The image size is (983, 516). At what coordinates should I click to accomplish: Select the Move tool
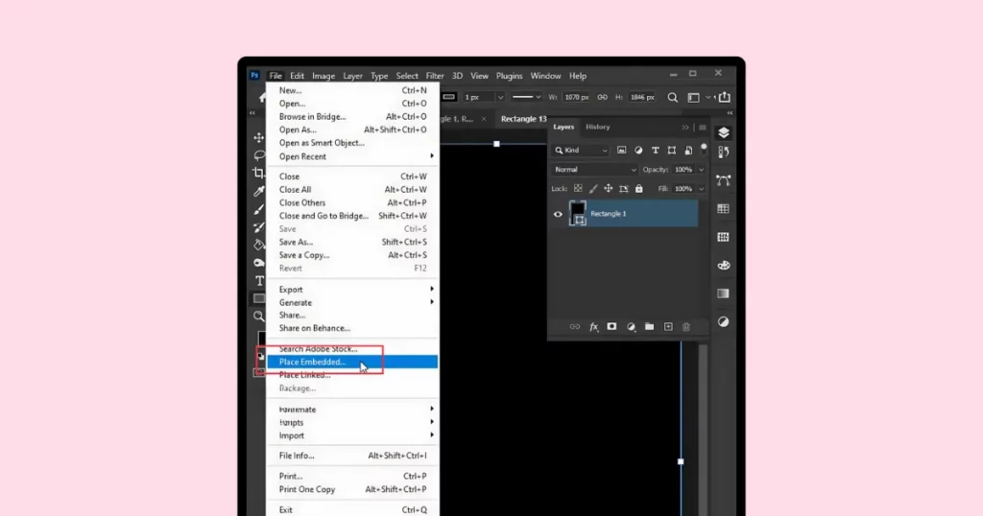click(258, 137)
